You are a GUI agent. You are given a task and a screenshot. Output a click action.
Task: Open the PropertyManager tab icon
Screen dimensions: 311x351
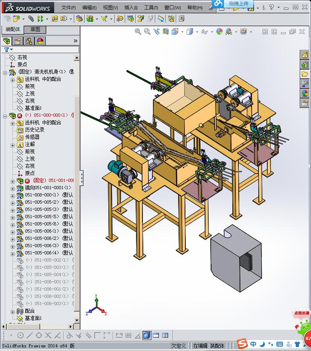tap(17, 41)
